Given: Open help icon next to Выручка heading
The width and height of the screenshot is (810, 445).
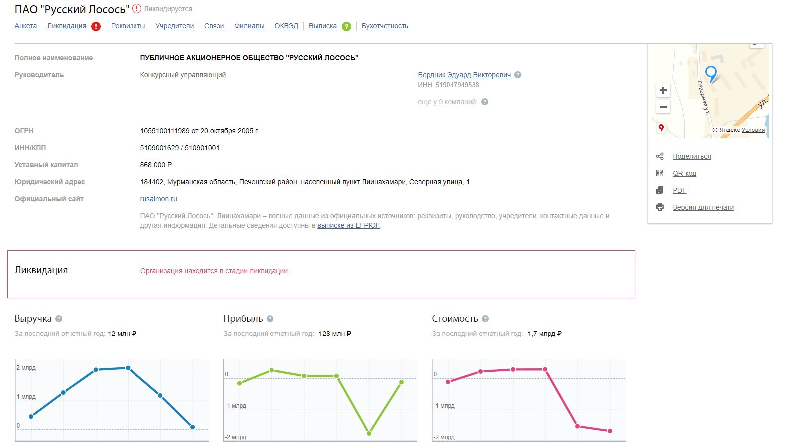Looking at the screenshot, I should pos(59,319).
